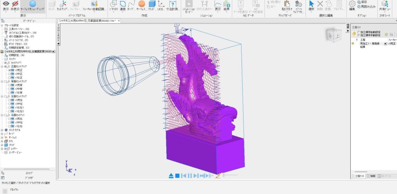Screen dimensions: 397x194
Task: Toggle the セットアップ1 checkbox
Action: point(6,63)
